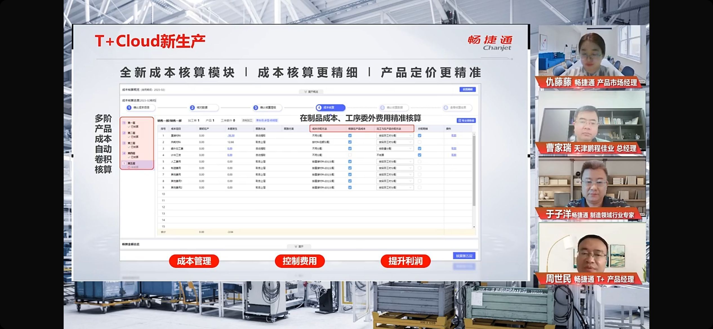Open the 0.00 amount link in row 3 委外加工费

(x=230, y=148)
